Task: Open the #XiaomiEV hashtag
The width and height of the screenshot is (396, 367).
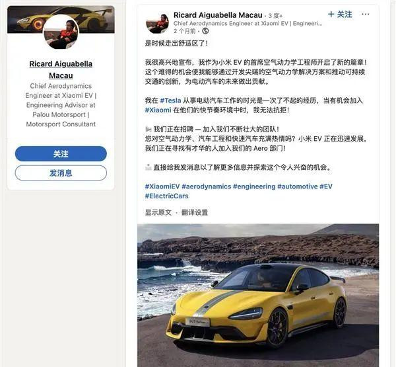Action: point(162,186)
